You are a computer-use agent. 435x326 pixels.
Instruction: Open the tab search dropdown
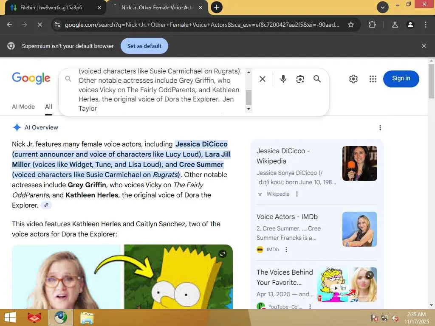[383, 7]
